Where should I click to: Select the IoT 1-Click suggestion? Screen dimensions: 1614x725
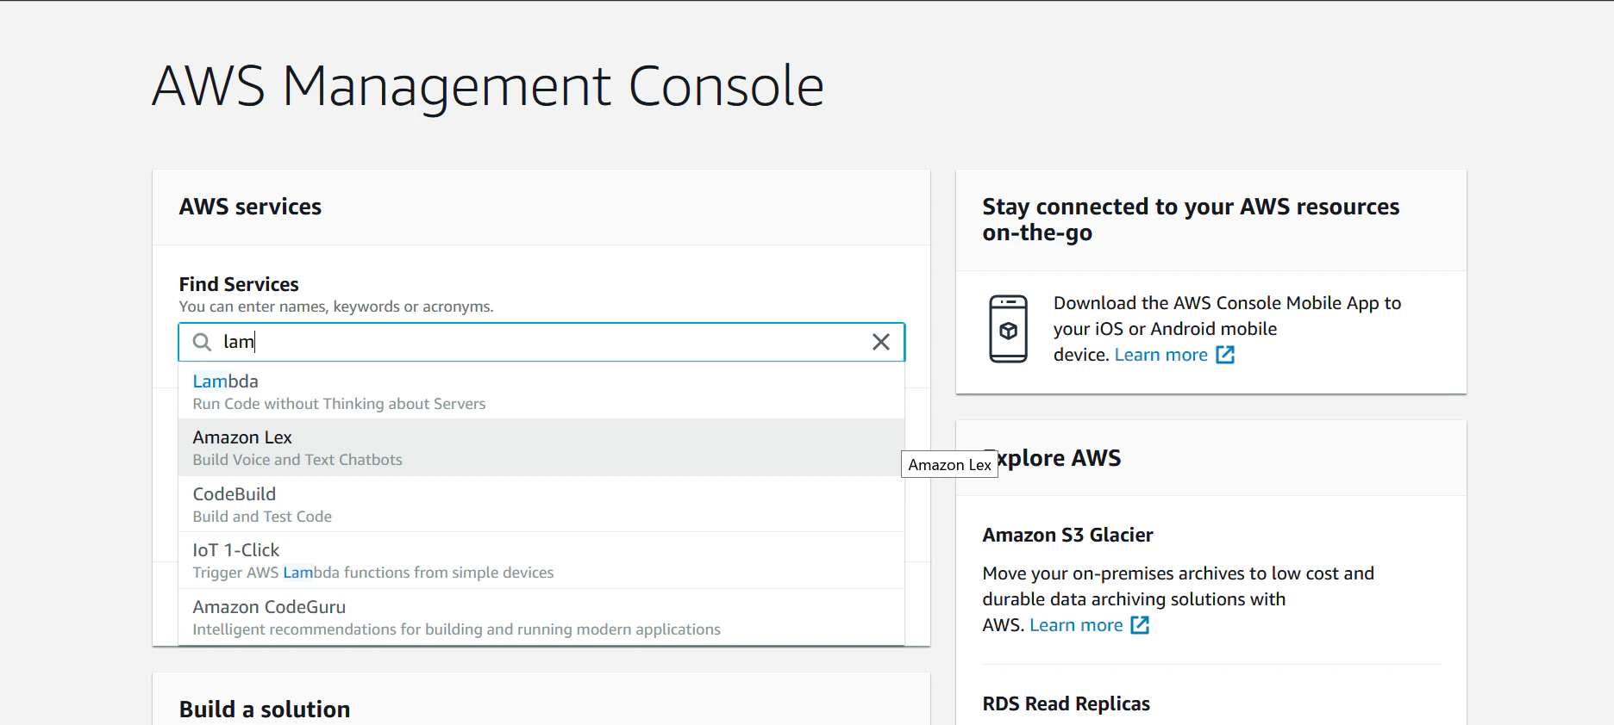coord(236,550)
